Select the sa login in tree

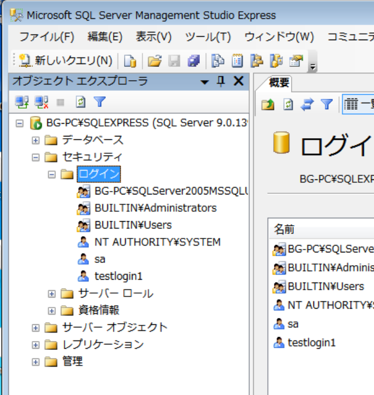100,259
